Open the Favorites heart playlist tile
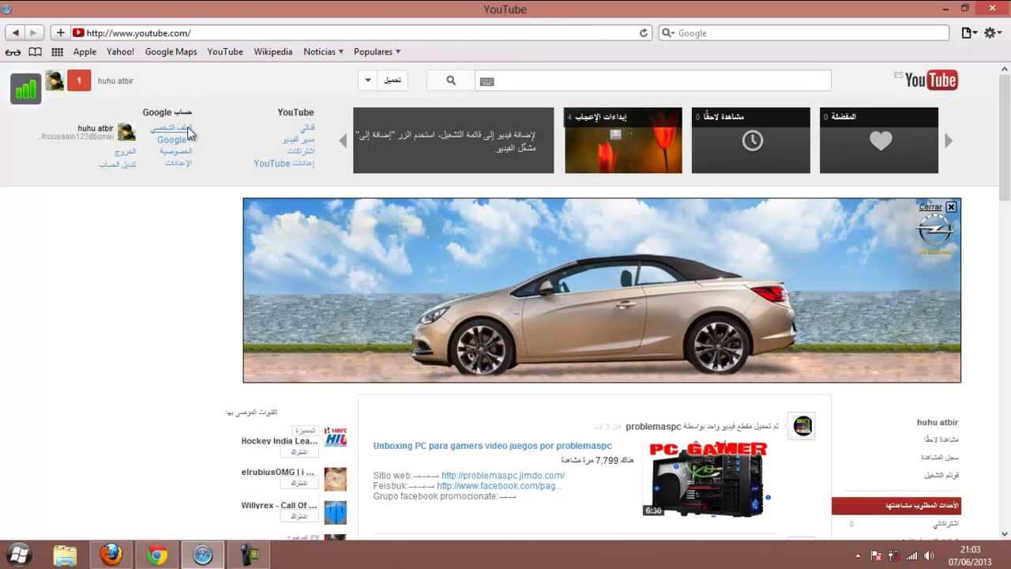Viewport: 1011px width, 569px height. click(x=879, y=141)
